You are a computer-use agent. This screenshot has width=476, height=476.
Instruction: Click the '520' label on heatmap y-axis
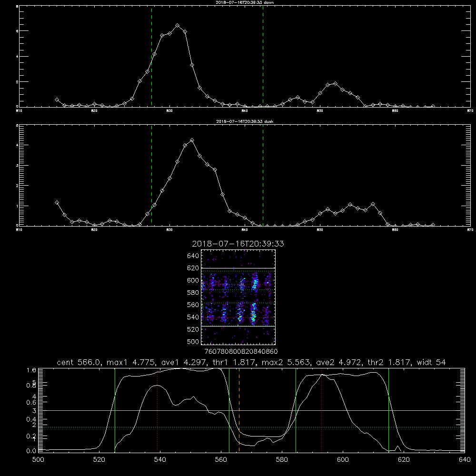[193, 329]
